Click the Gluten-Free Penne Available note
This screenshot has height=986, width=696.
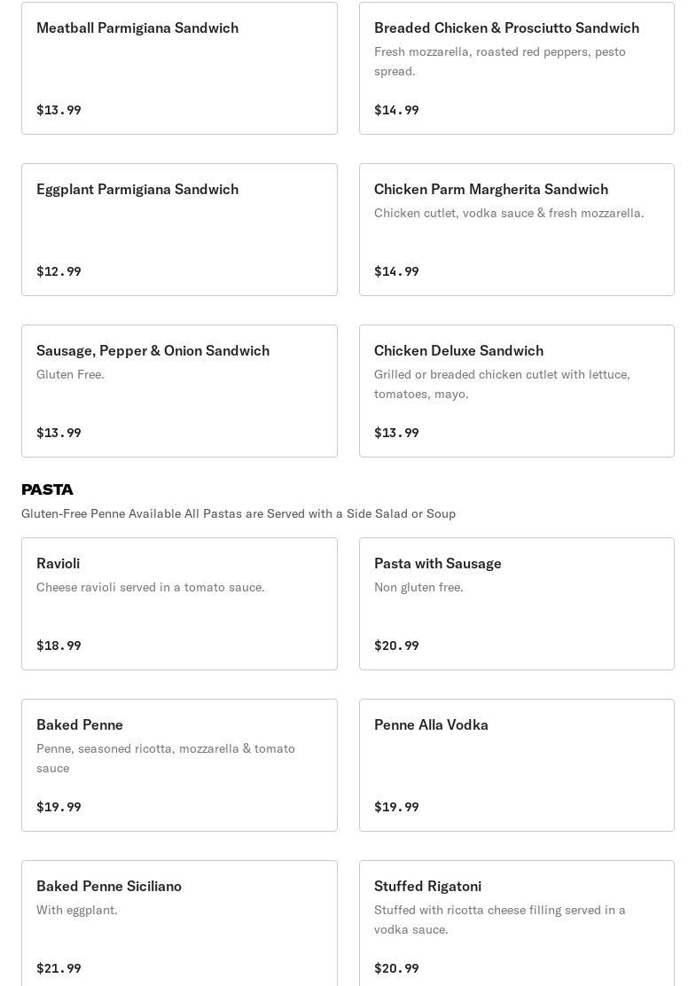pos(239,513)
